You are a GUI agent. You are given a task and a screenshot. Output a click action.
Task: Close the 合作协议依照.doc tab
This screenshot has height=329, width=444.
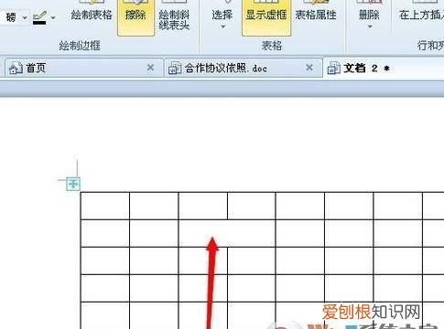click(309, 68)
